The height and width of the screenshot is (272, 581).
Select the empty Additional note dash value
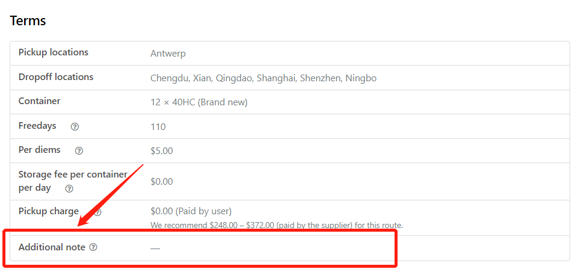coord(155,249)
